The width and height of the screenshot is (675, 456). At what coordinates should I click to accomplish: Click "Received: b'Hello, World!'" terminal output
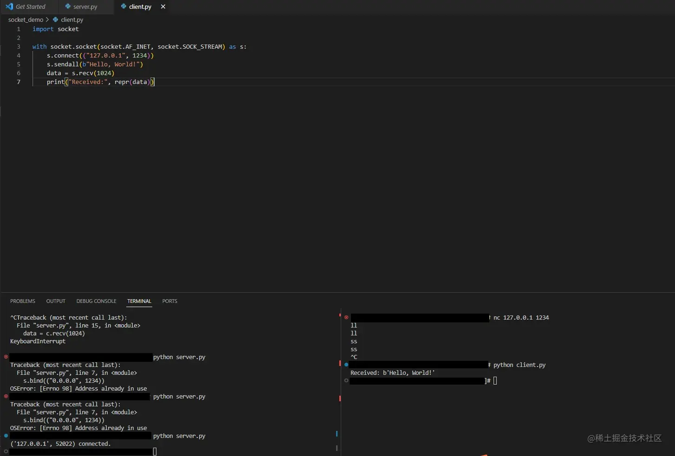(x=393, y=373)
